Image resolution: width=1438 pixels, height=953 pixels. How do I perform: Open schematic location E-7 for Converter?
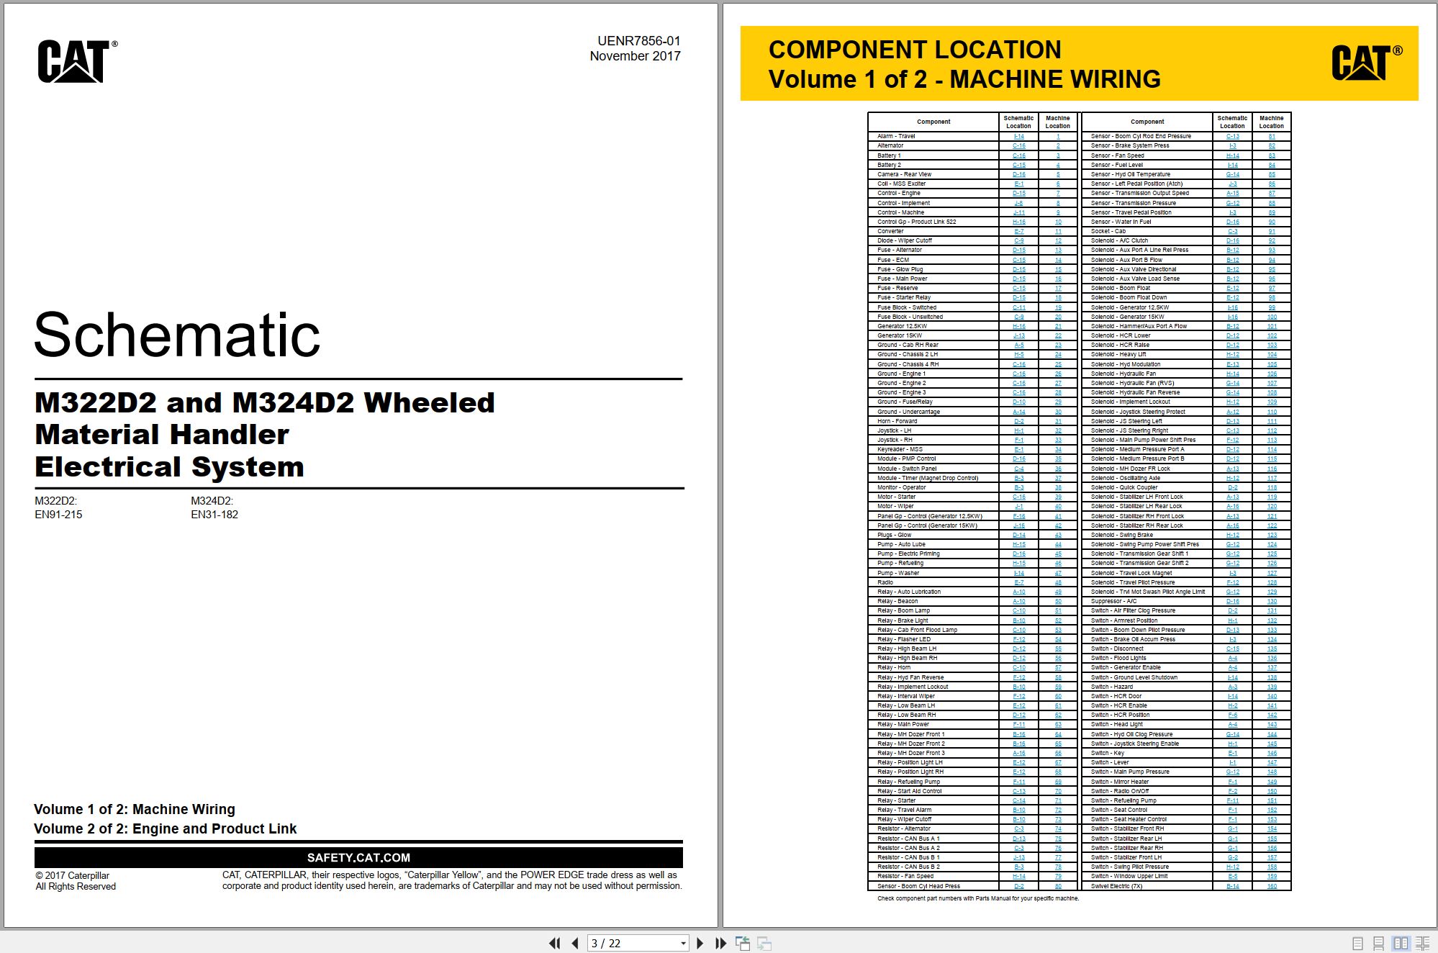[1018, 231]
